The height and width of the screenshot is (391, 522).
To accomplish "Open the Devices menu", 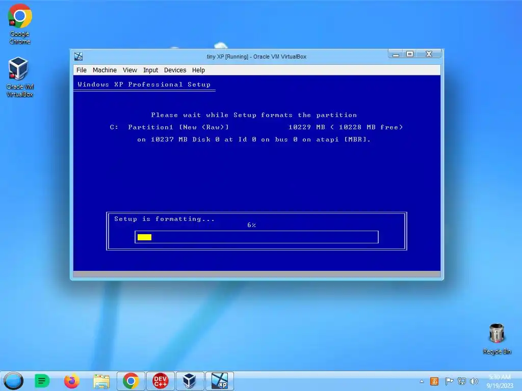I will [x=175, y=70].
